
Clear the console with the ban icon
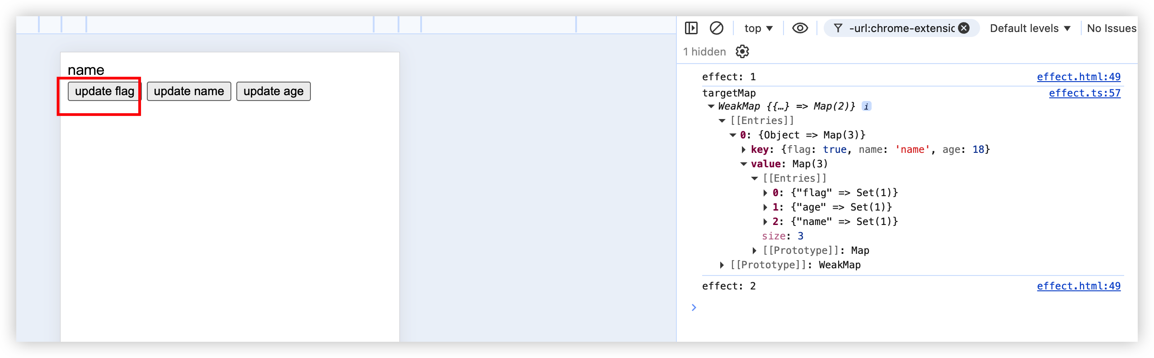click(x=717, y=28)
